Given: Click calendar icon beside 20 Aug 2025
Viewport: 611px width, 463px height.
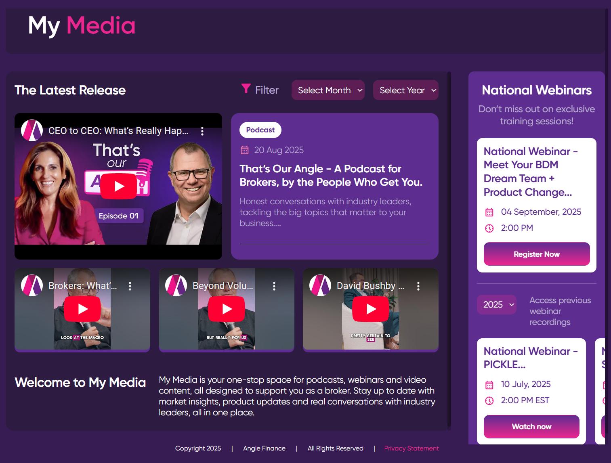Looking at the screenshot, I should click(244, 150).
